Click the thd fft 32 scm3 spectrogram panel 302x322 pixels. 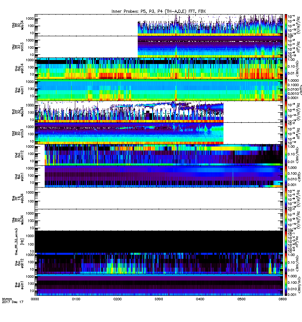[159, 134]
